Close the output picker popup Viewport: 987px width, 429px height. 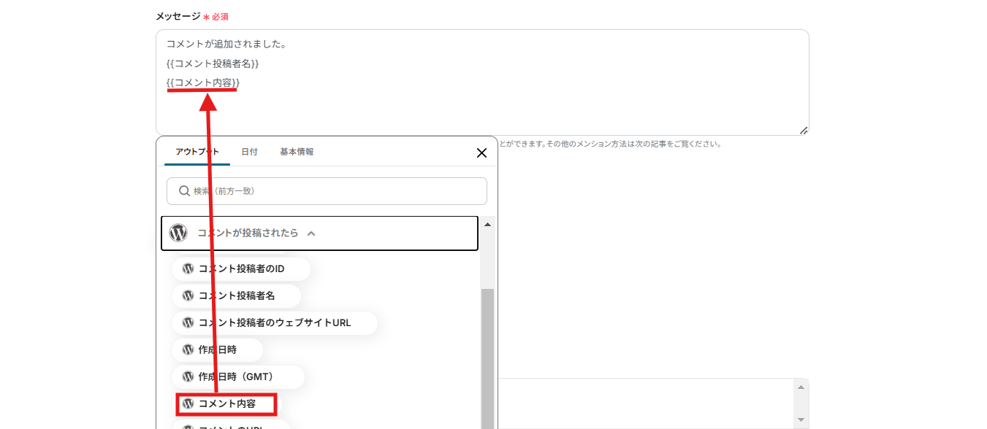coord(481,153)
